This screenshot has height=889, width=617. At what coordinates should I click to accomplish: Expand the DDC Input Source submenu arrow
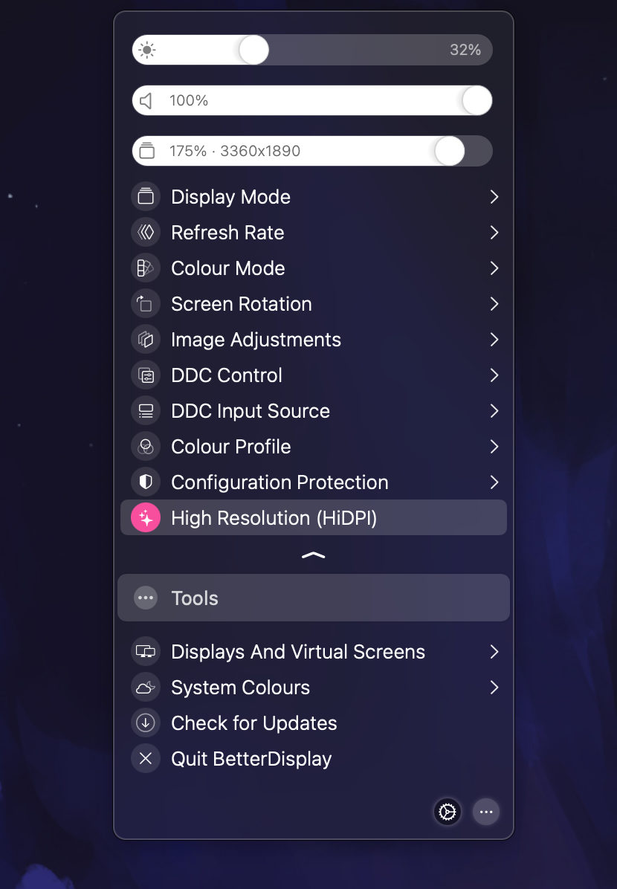(494, 411)
